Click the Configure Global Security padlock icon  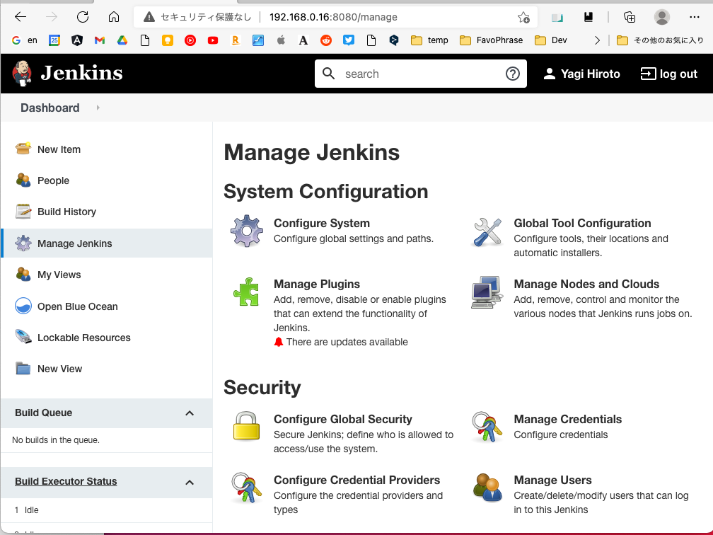point(247,427)
